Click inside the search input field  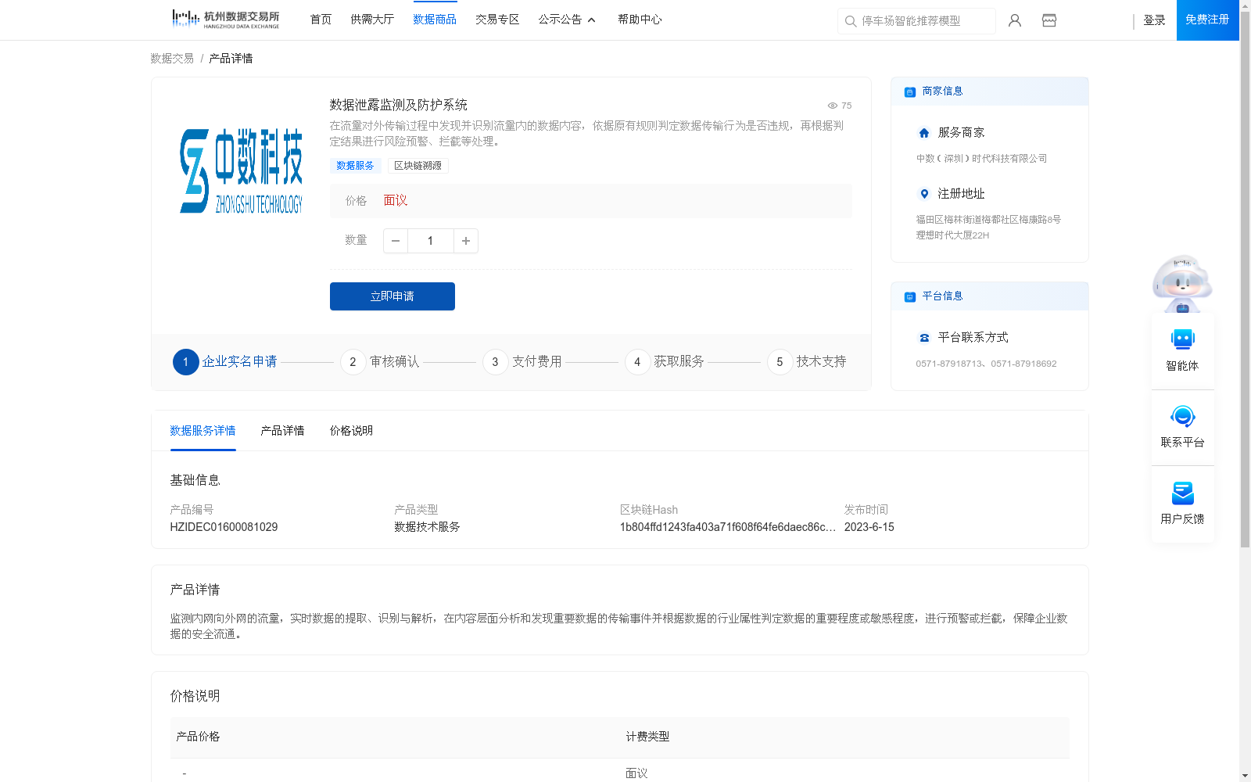click(915, 21)
